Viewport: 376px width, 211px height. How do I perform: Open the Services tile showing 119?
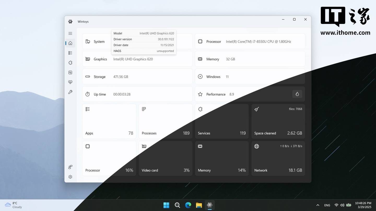(x=222, y=121)
